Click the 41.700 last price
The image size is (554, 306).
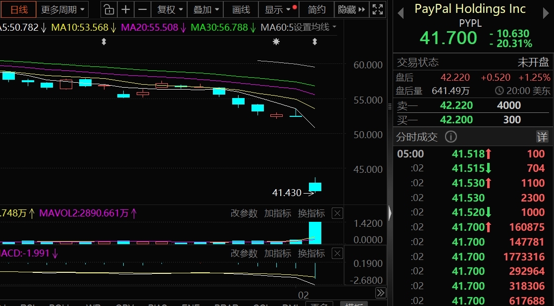pos(449,38)
